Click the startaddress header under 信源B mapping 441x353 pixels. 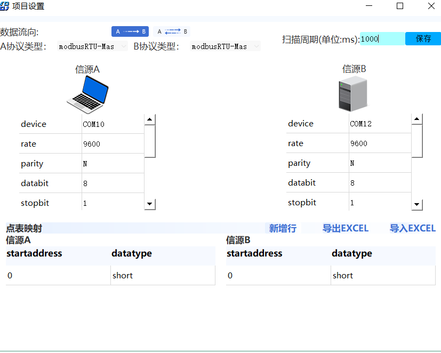pyautogui.click(x=254, y=253)
